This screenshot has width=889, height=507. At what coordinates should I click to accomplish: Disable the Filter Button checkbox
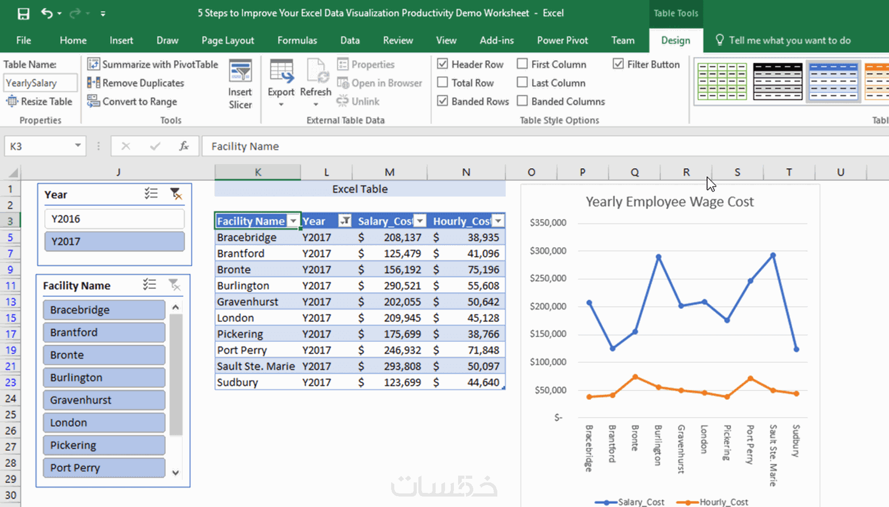pos(618,64)
